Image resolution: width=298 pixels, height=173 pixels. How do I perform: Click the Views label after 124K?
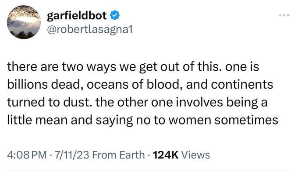[196, 155]
